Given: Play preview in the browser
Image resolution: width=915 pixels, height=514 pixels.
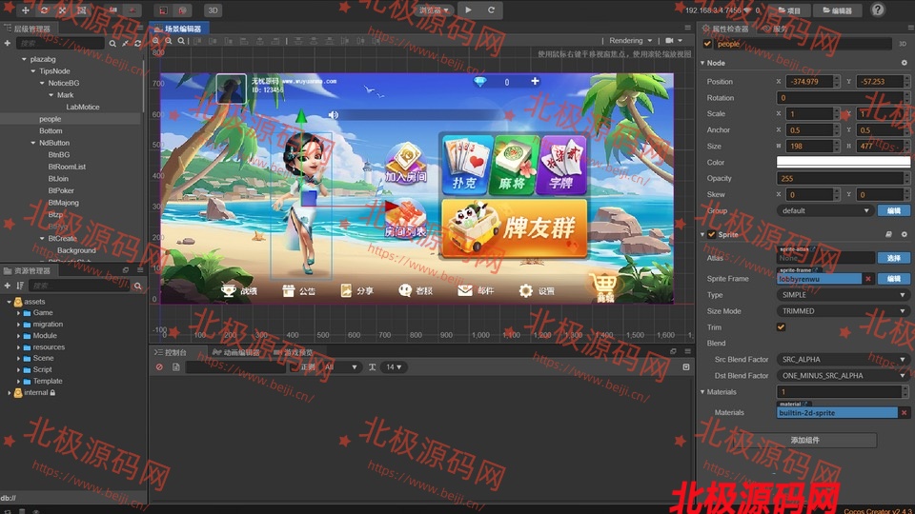Looking at the screenshot, I should pyautogui.click(x=468, y=10).
